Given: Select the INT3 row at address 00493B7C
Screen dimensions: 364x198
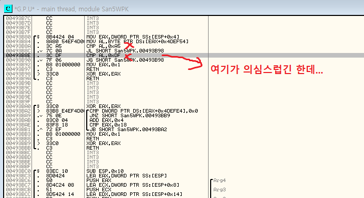Looking at the screenshot, I should 92,19.
